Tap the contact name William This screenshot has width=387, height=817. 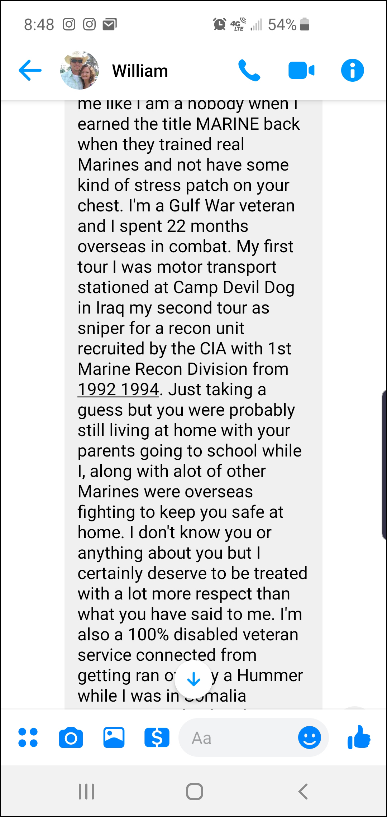click(x=140, y=71)
